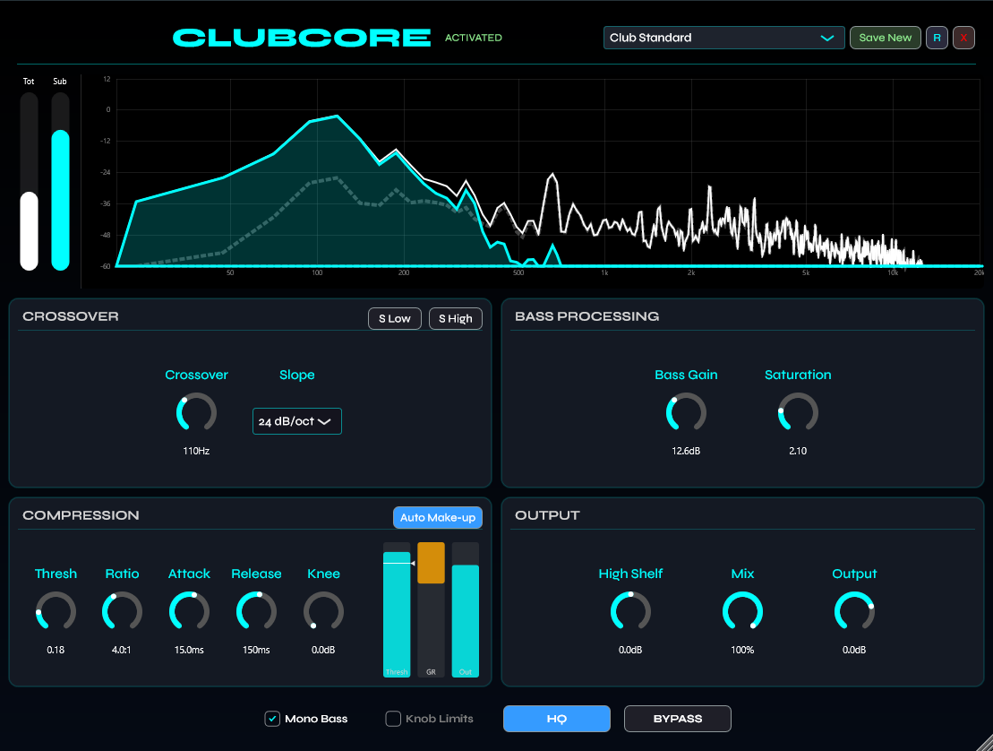
Task: Click the R reset preset button
Action: 937,38
